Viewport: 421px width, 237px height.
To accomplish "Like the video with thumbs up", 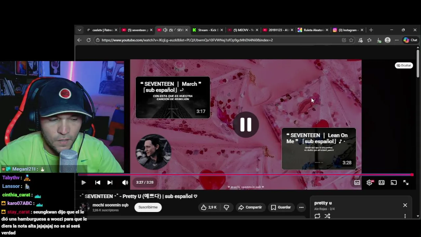I will click(x=209, y=207).
